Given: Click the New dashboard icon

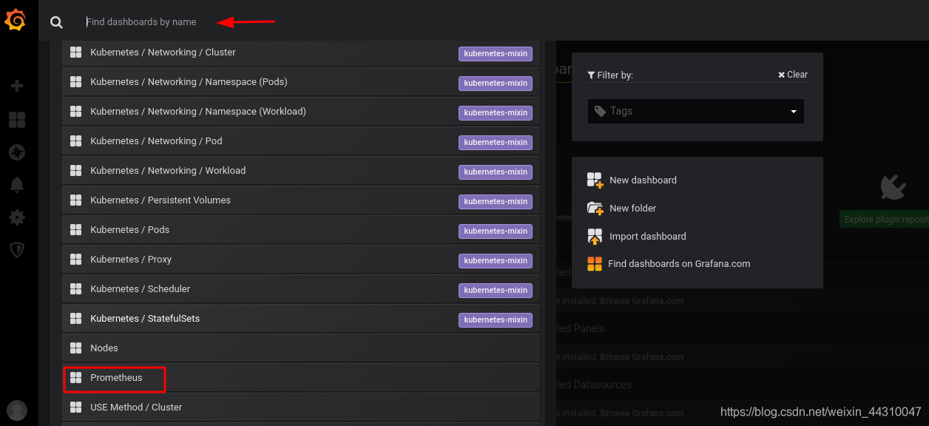Looking at the screenshot, I should [x=595, y=180].
